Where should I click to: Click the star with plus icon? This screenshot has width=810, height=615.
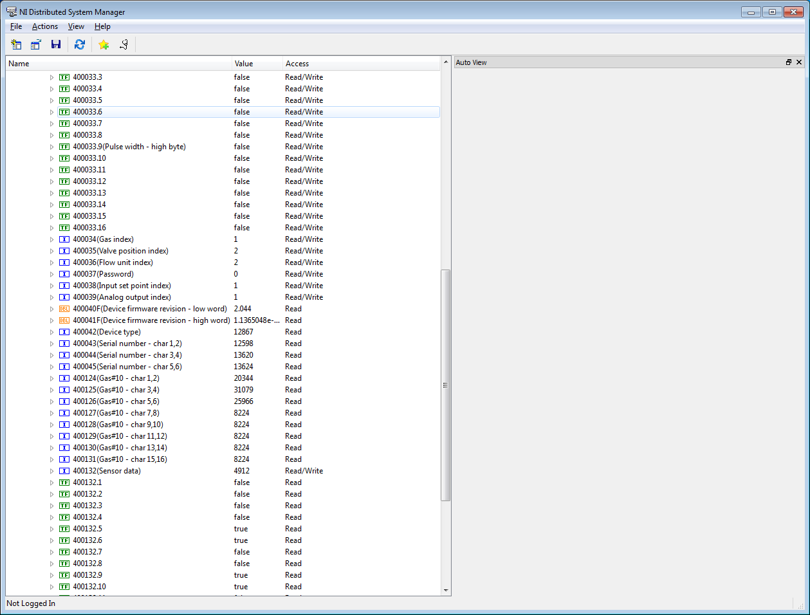(104, 44)
